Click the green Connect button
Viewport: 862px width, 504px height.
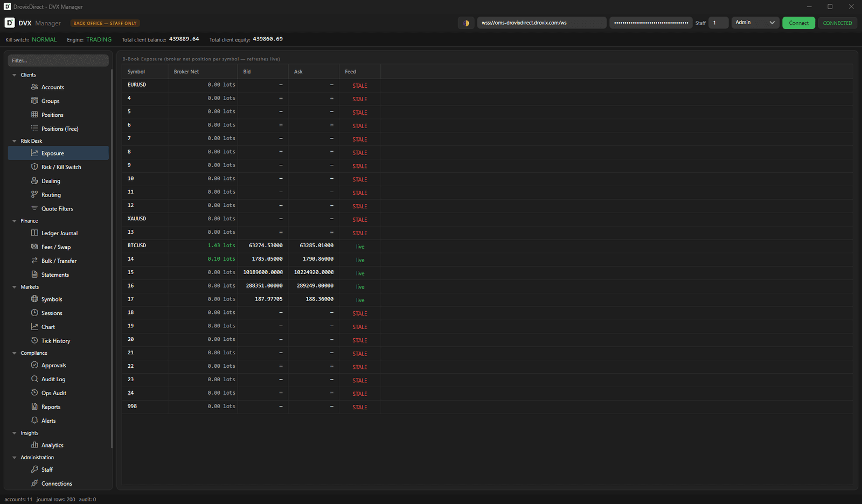[798, 23]
